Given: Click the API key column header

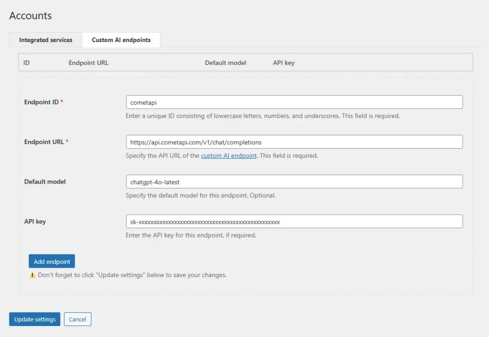Looking at the screenshot, I should point(284,63).
